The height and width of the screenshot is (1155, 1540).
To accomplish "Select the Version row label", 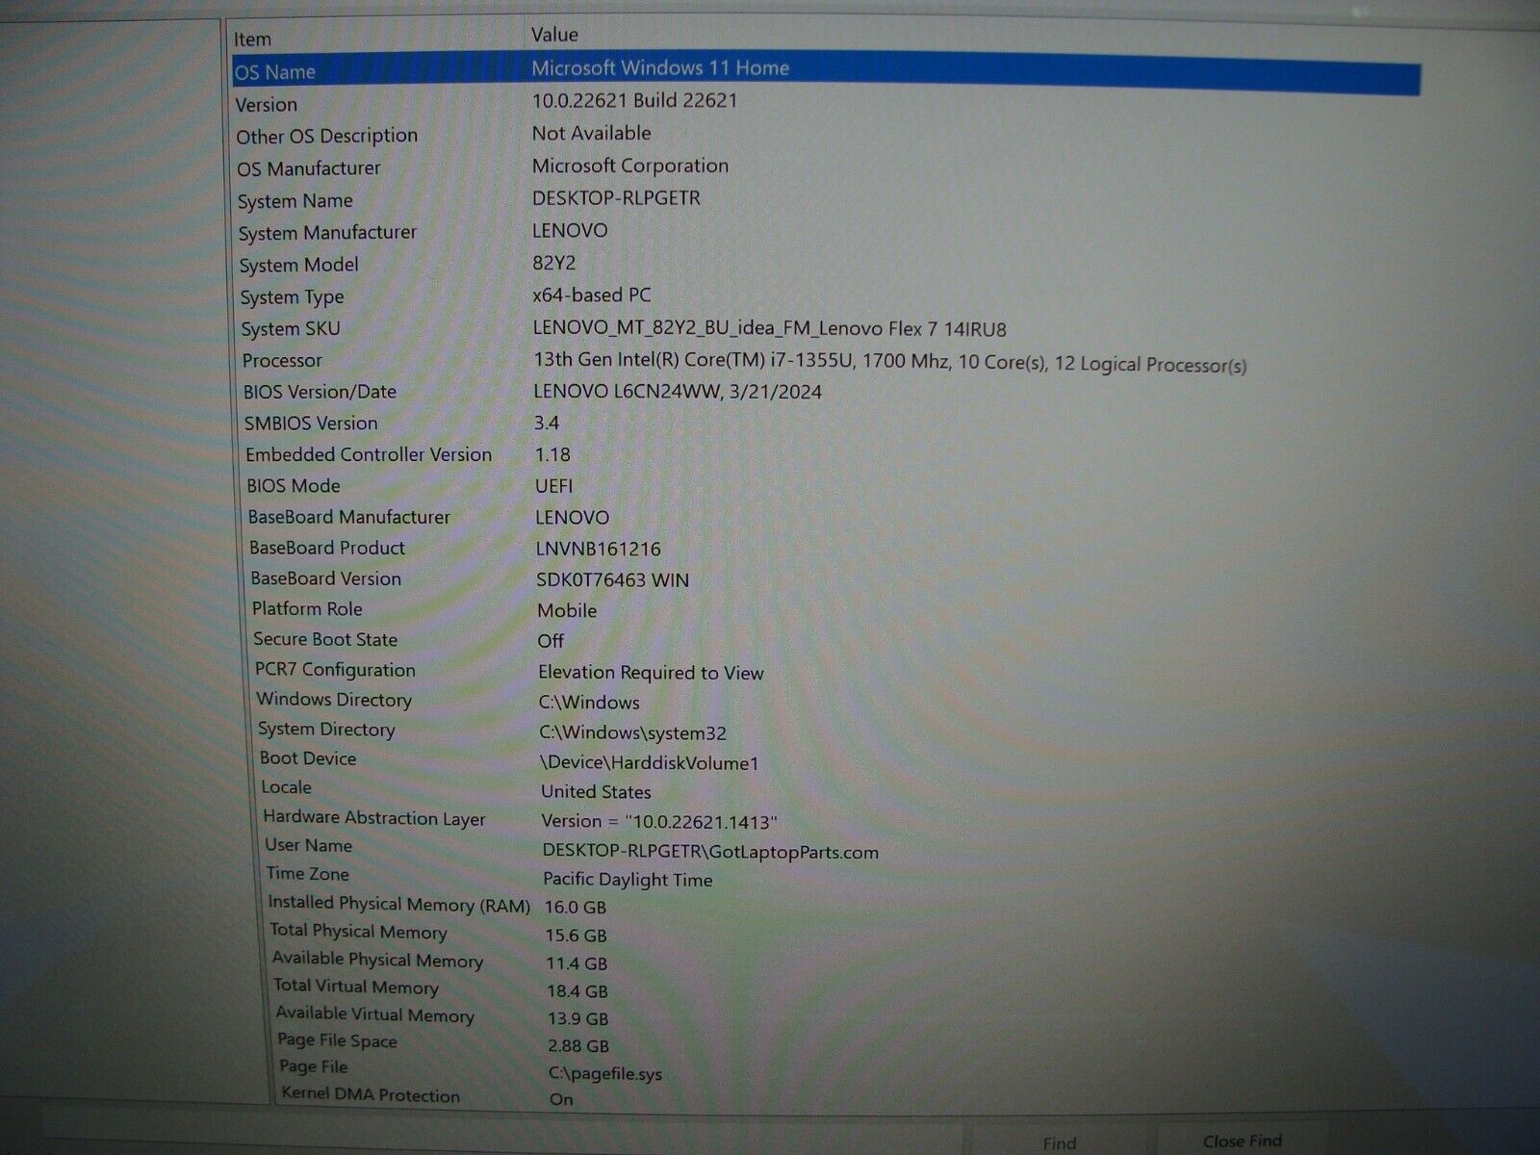I will pos(267,105).
